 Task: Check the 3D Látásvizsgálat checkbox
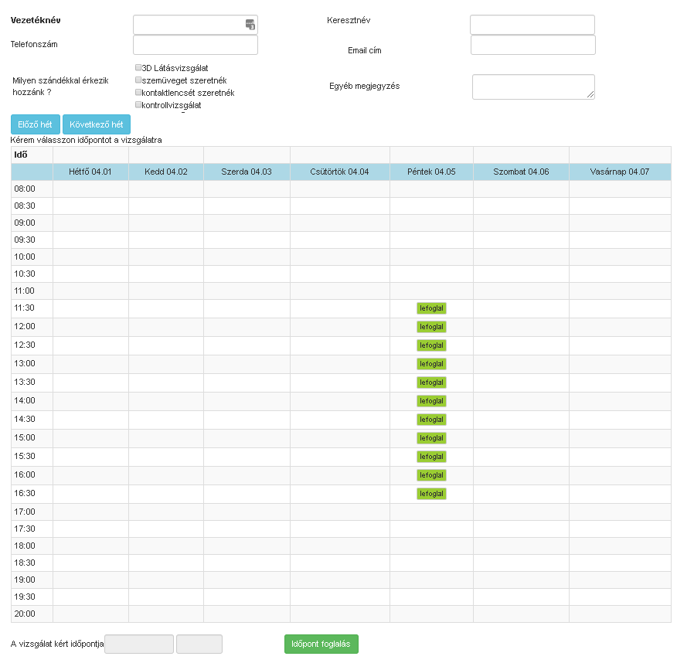point(138,67)
